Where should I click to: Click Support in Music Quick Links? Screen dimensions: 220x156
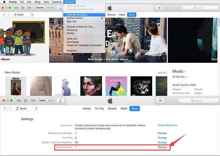[198, 93]
